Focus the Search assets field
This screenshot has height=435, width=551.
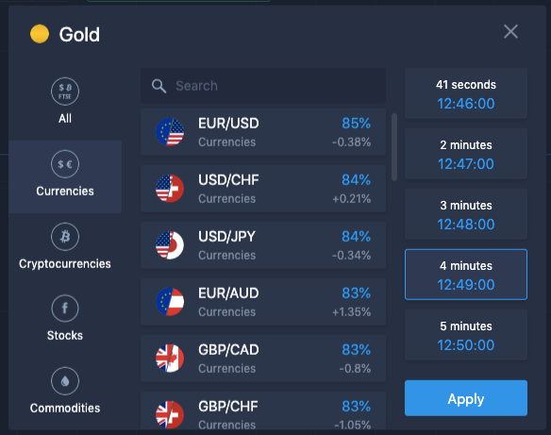point(263,86)
